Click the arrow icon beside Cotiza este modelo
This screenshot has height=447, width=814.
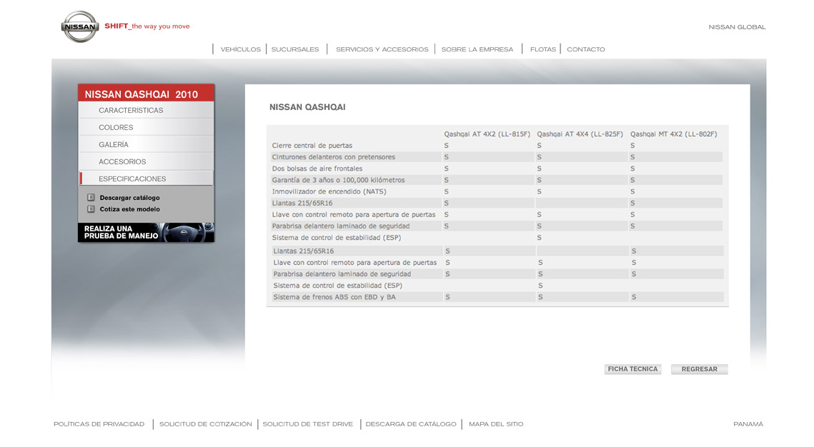(91, 209)
